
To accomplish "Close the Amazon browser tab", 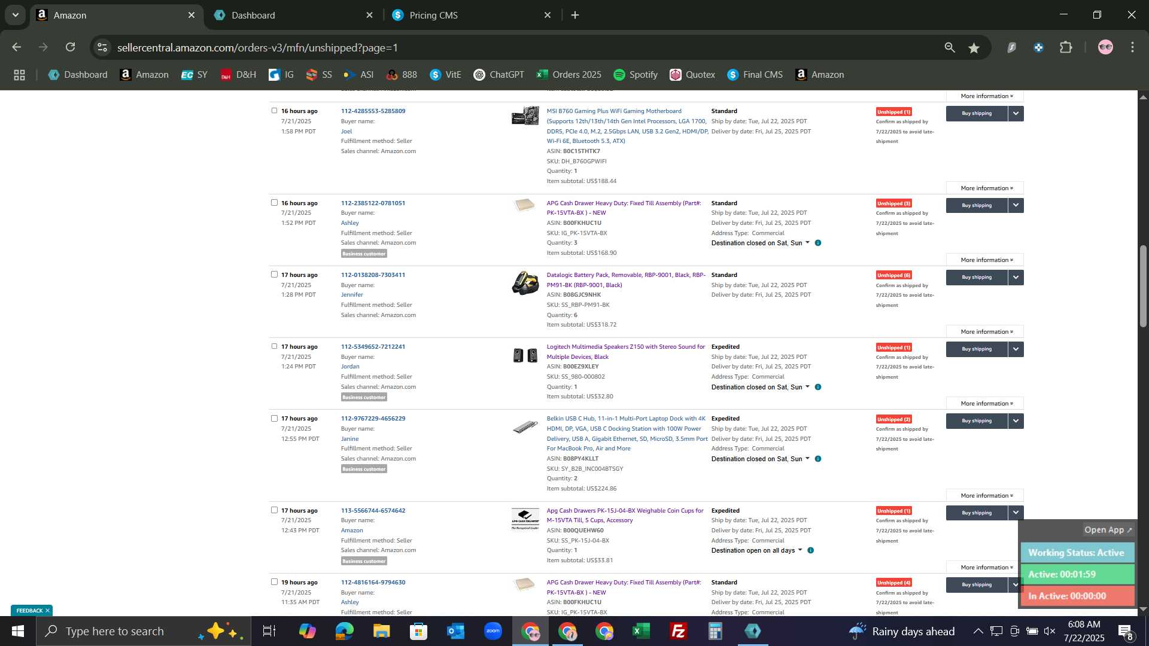I will pos(191,15).
